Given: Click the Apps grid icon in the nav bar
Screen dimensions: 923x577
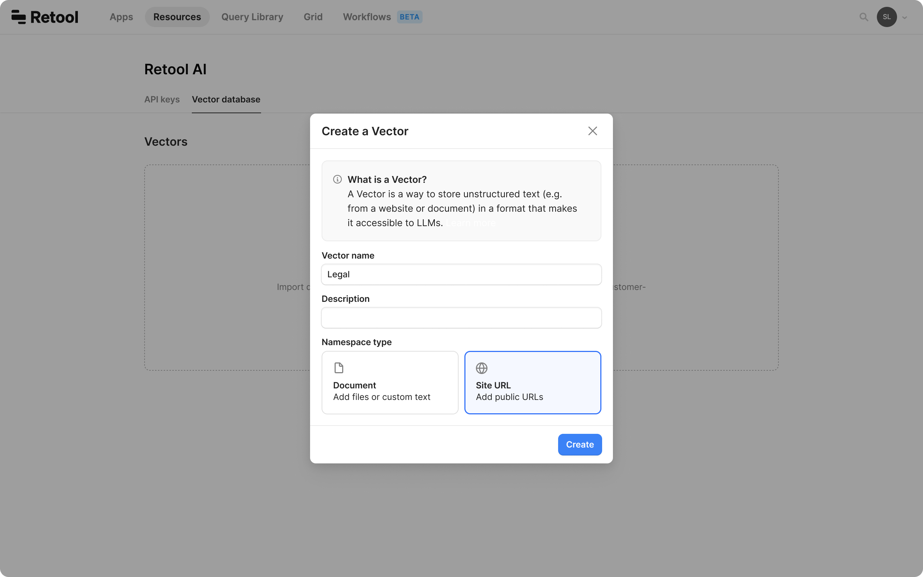Looking at the screenshot, I should pyautogui.click(x=121, y=17).
